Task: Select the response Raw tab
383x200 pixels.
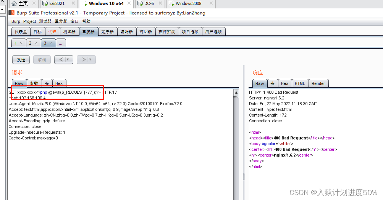Action: (x=260, y=83)
